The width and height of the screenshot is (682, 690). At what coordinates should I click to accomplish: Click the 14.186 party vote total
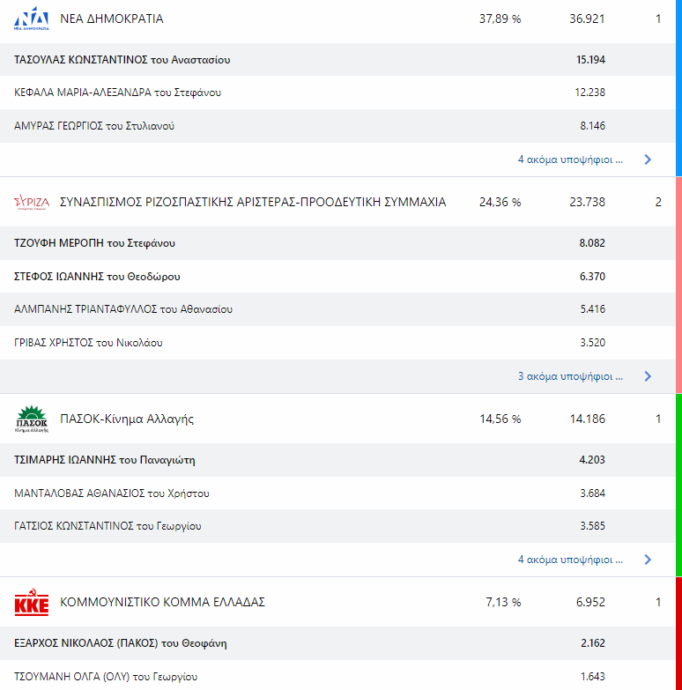click(x=588, y=419)
